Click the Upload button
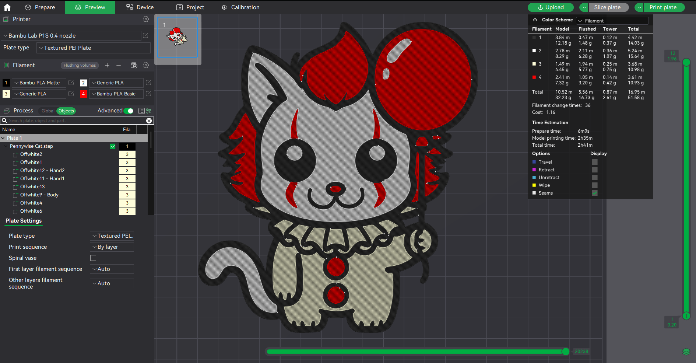696x363 pixels. coord(551,7)
